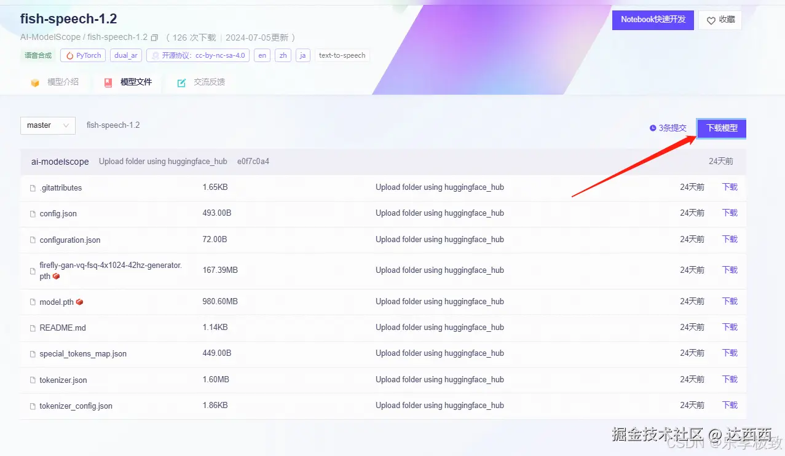Click the 收藏 button

[720, 20]
